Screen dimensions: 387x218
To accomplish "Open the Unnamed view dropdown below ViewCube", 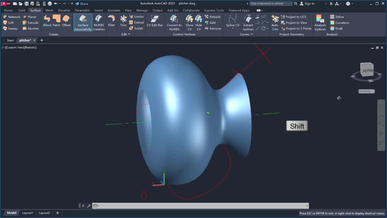I will (366, 91).
